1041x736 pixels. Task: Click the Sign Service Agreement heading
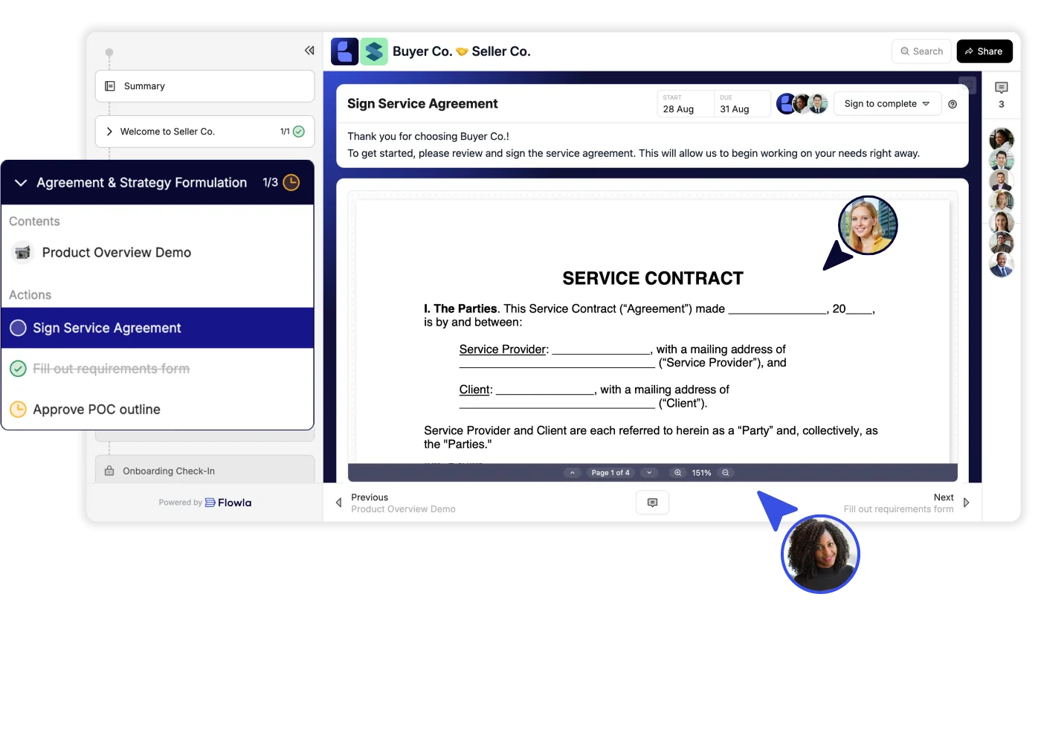pyautogui.click(x=422, y=104)
